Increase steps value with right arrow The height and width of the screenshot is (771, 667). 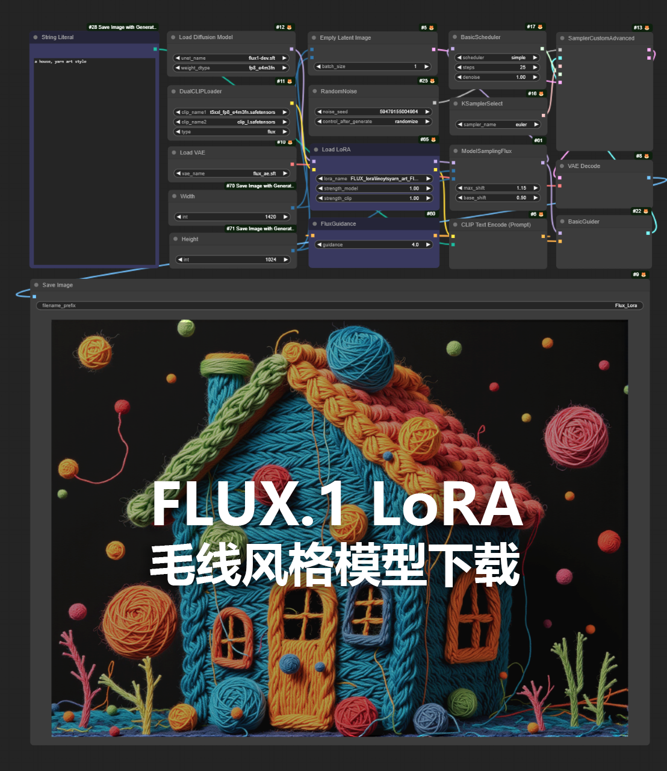[x=535, y=67]
